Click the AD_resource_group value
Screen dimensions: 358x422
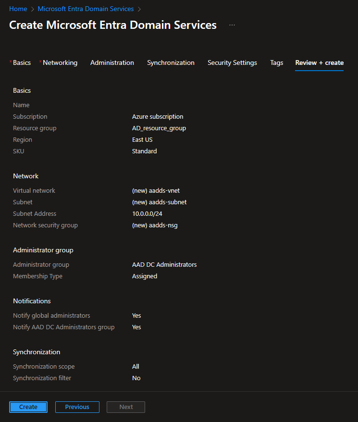point(159,128)
